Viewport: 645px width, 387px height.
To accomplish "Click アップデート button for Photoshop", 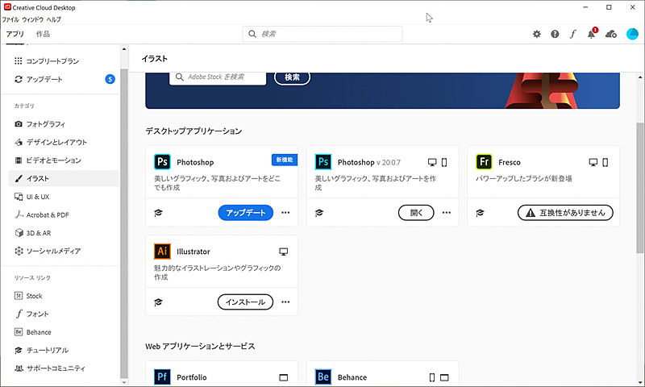I will [x=246, y=213].
